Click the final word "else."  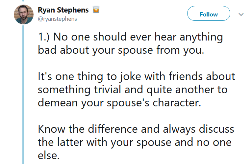coord(49,155)
